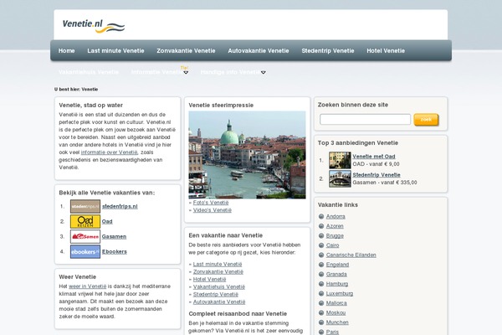
Task: Open the Oad text link
Action: click(x=107, y=221)
